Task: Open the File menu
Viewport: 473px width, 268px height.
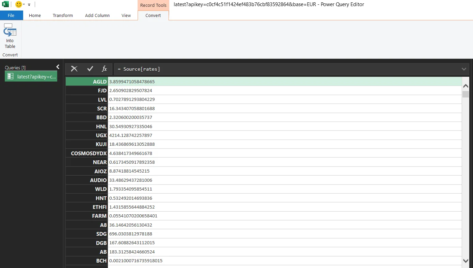Action: tap(11, 15)
